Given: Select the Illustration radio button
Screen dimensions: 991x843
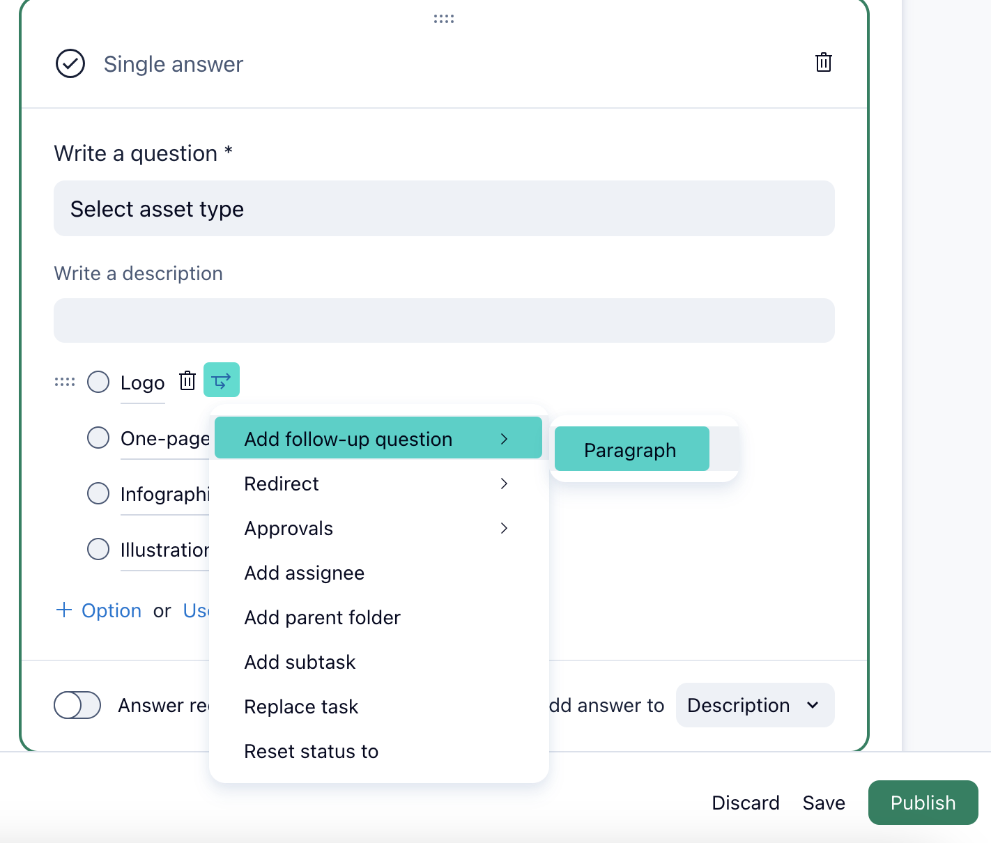Looking at the screenshot, I should (x=98, y=549).
